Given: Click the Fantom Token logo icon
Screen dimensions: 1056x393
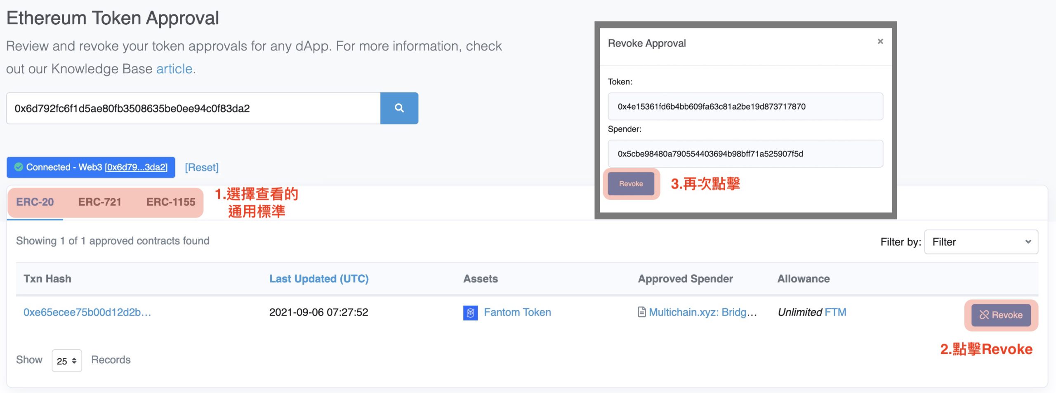Looking at the screenshot, I should pos(470,313).
